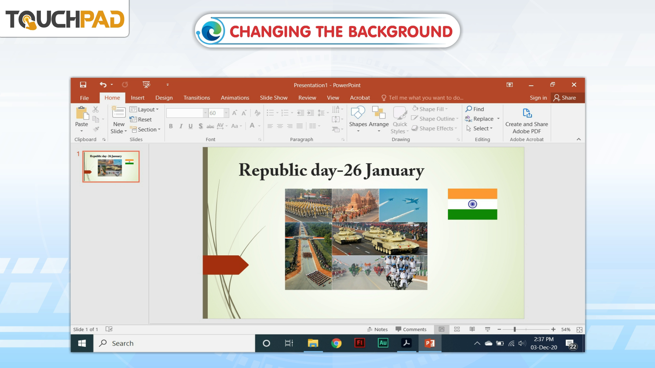Toggle the Comments pane
655x368 pixels.
click(x=411, y=329)
